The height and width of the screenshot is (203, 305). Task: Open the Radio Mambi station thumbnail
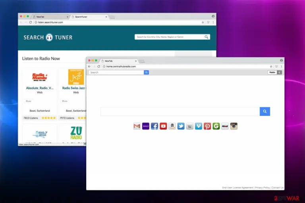tap(40, 77)
